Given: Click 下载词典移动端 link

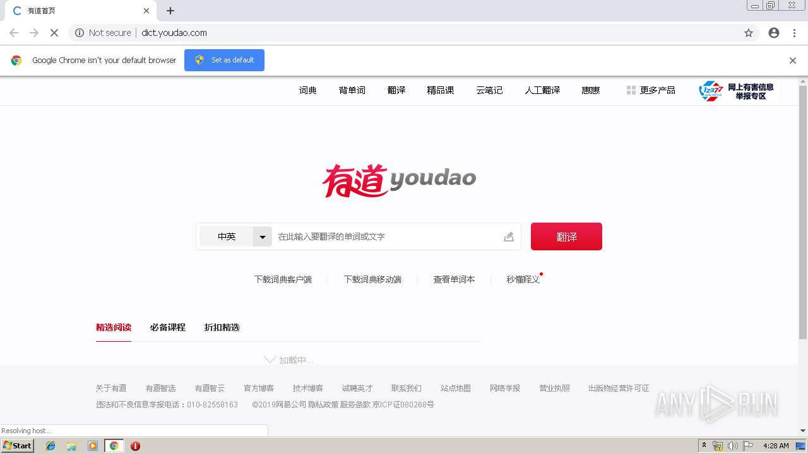Looking at the screenshot, I should coord(372,279).
